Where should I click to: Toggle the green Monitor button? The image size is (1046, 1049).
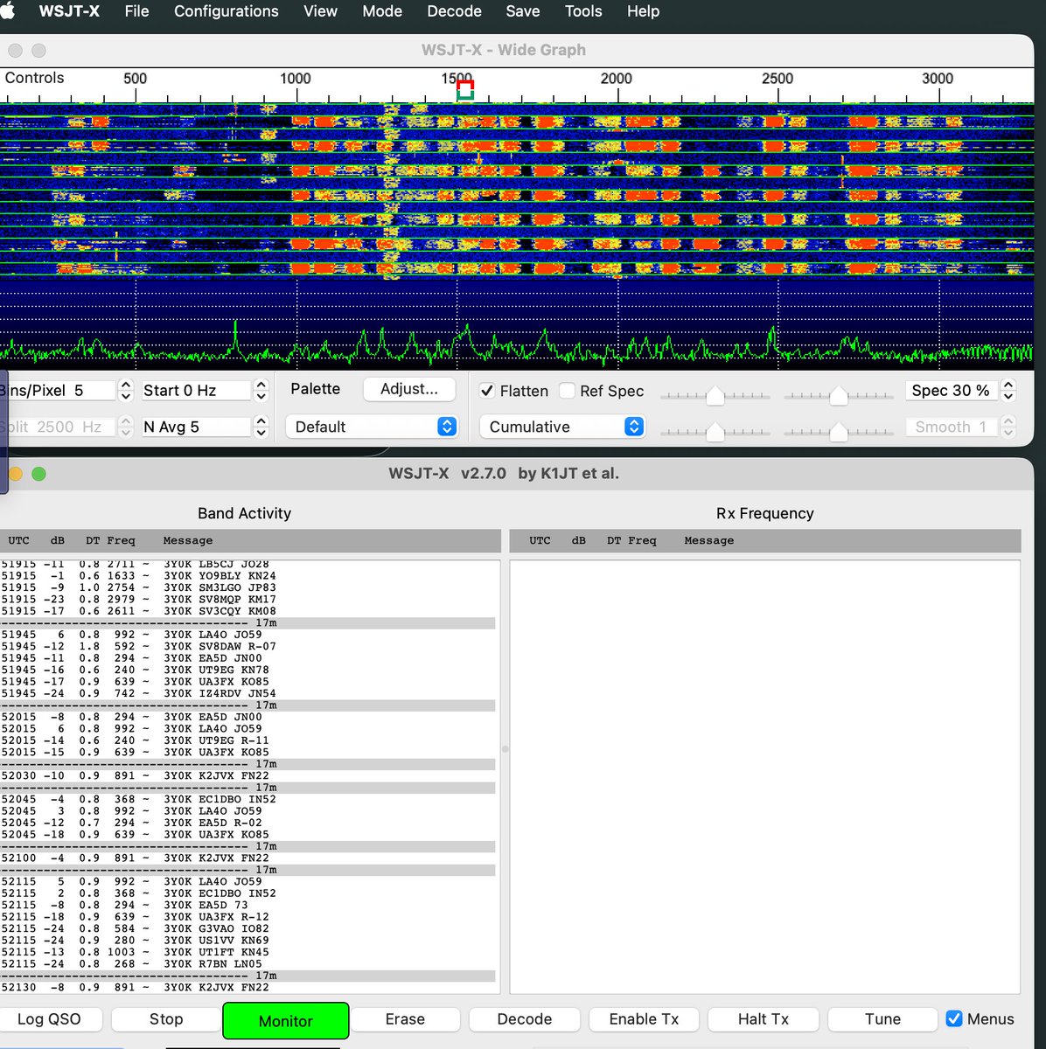pos(286,1021)
